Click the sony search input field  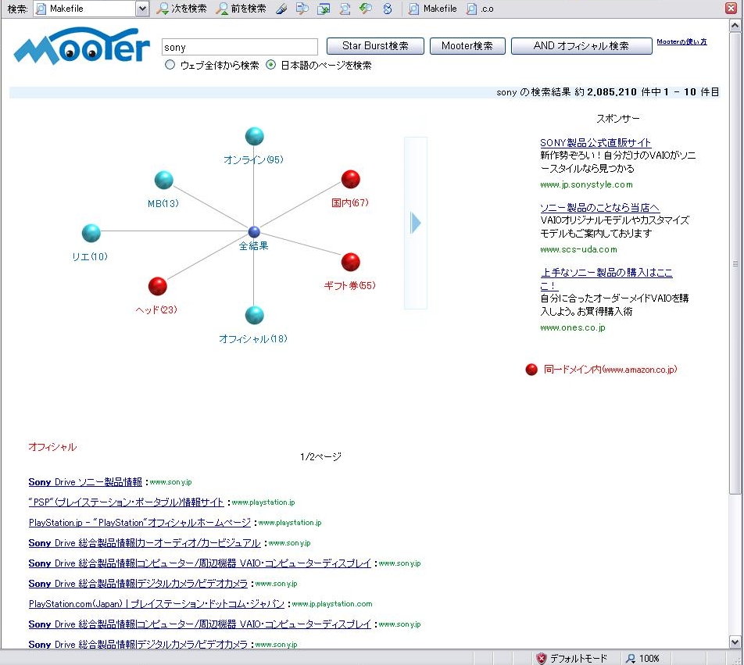[x=239, y=47]
